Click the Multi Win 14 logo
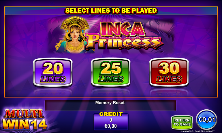Screen dimensions: 222x133 click(x=24, y=119)
